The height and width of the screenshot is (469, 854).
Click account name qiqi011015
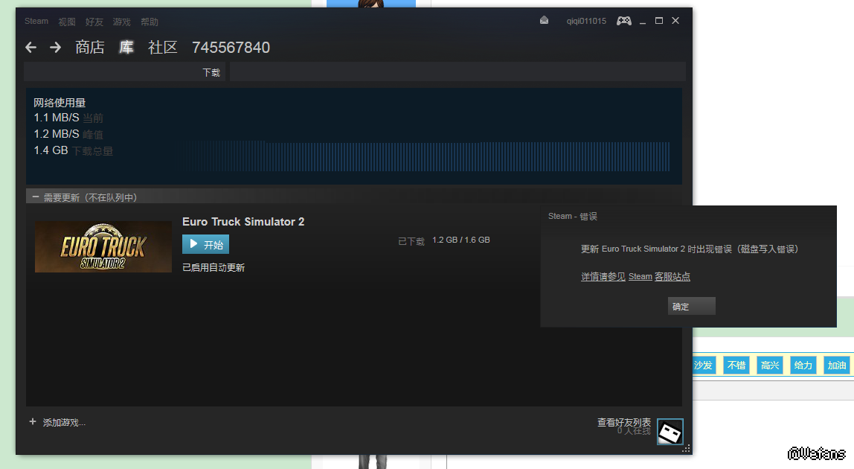coord(586,22)
